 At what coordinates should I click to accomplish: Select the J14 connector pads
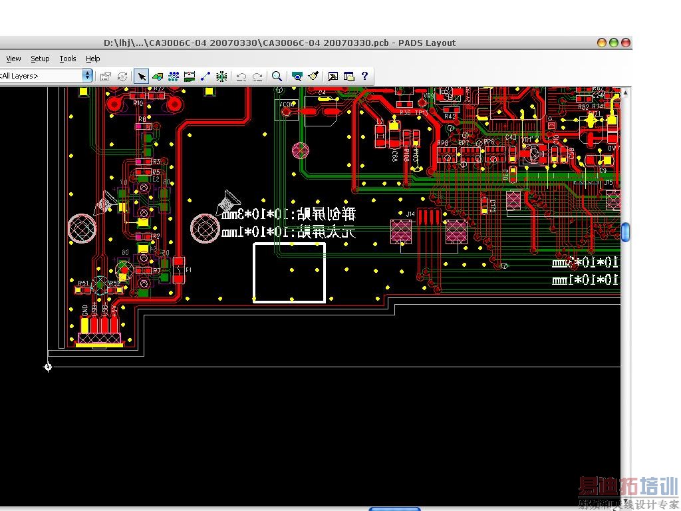tap(429, 217)
